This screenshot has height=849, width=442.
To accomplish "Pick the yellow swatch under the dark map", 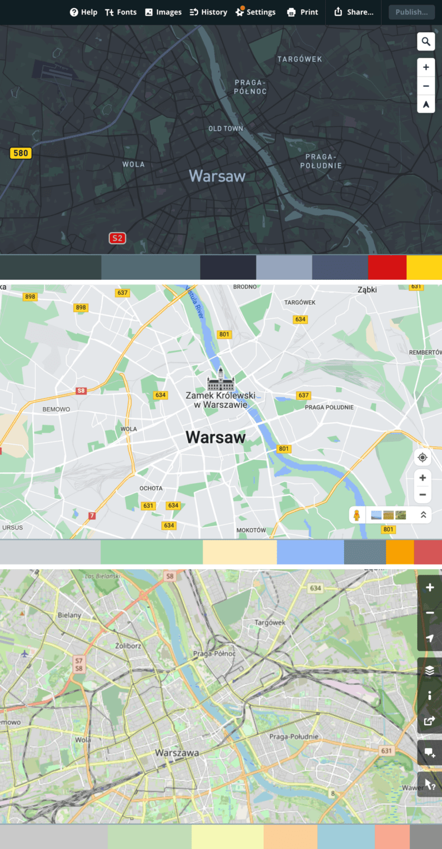I will (x=424, y=268).
